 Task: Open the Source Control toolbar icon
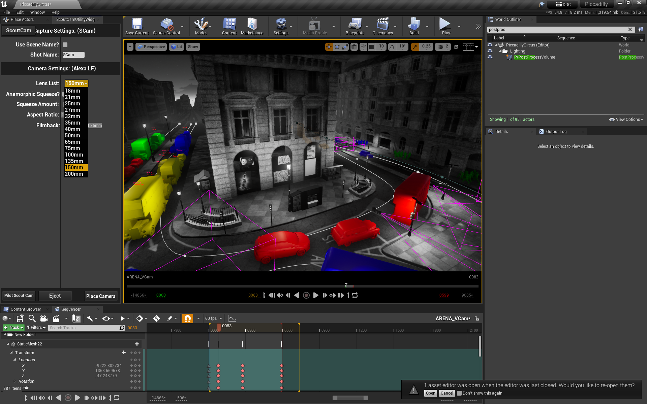166,26
